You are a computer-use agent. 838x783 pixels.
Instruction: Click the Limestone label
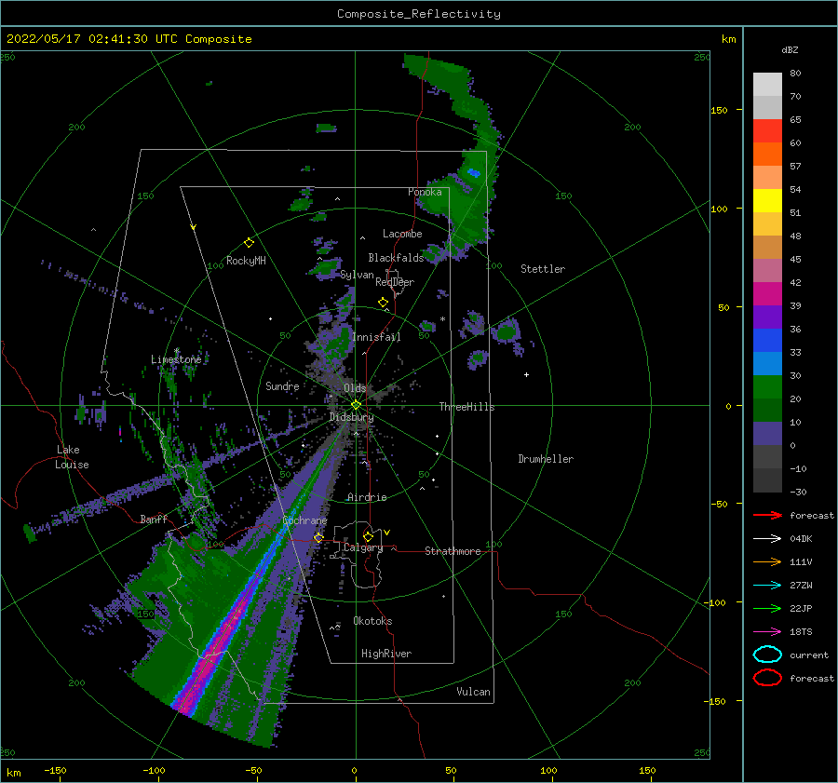tap(176, 359)
